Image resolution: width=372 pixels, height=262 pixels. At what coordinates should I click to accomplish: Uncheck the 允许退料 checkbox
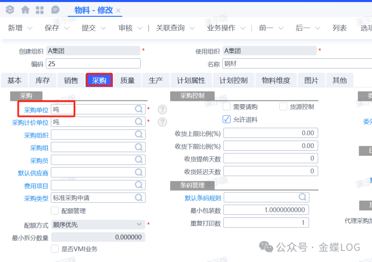tap(227, 119)
